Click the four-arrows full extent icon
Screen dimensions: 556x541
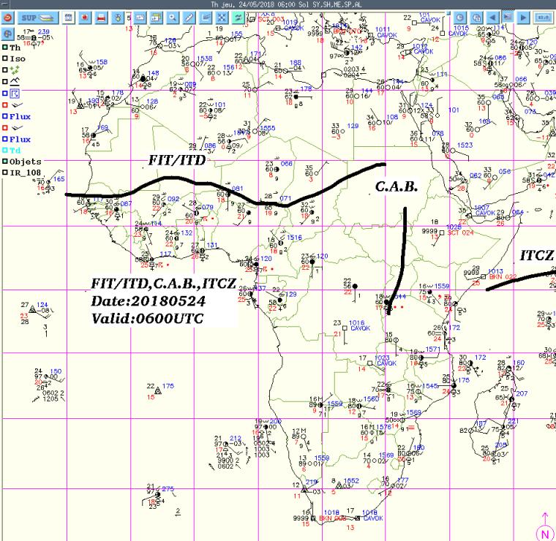(x=222, y=18)
